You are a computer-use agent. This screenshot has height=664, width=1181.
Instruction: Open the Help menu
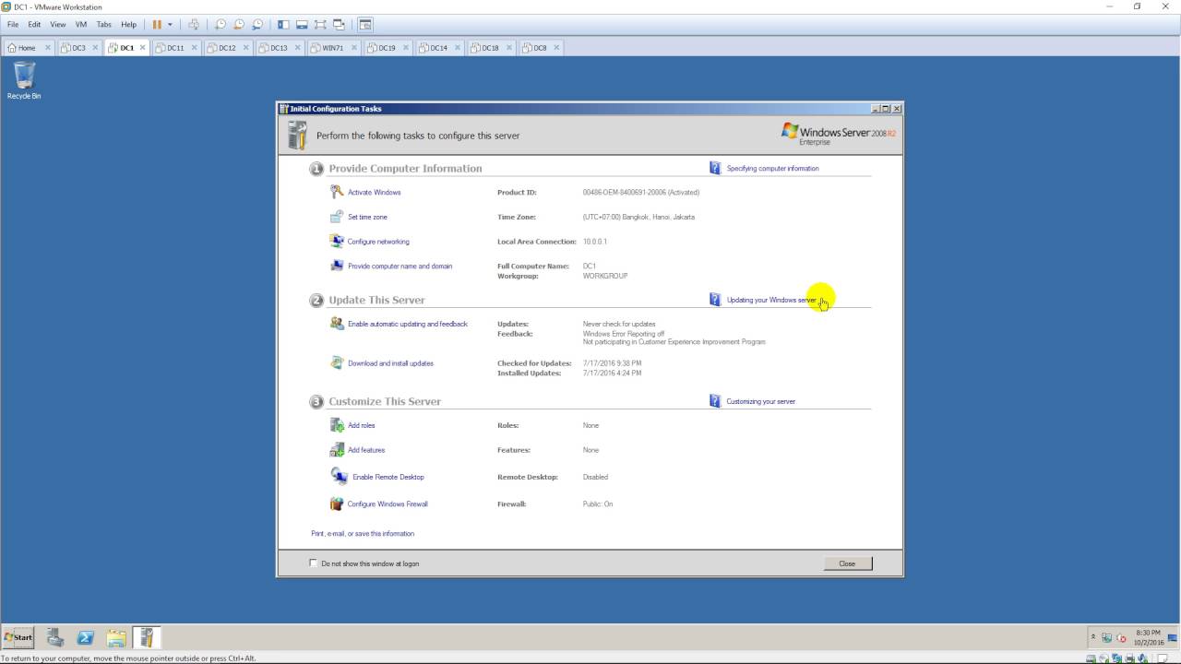point(128,25)
